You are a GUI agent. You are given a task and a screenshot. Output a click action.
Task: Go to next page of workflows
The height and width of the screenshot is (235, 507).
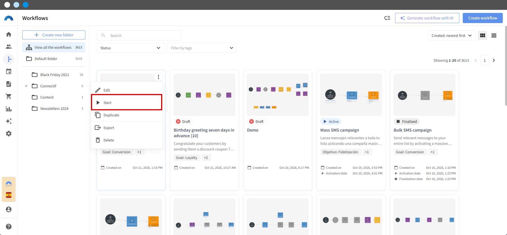coord(494,60)
